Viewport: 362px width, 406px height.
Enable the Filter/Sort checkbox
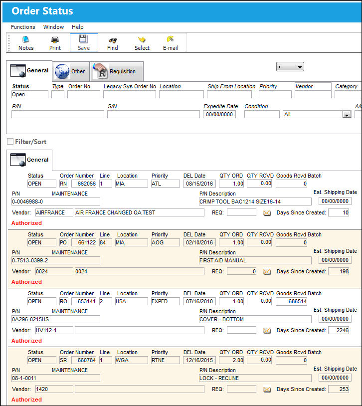10,141
